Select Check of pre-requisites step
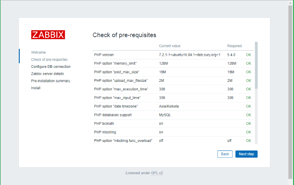This screenshot has width=294, height=185. (49, 59)
